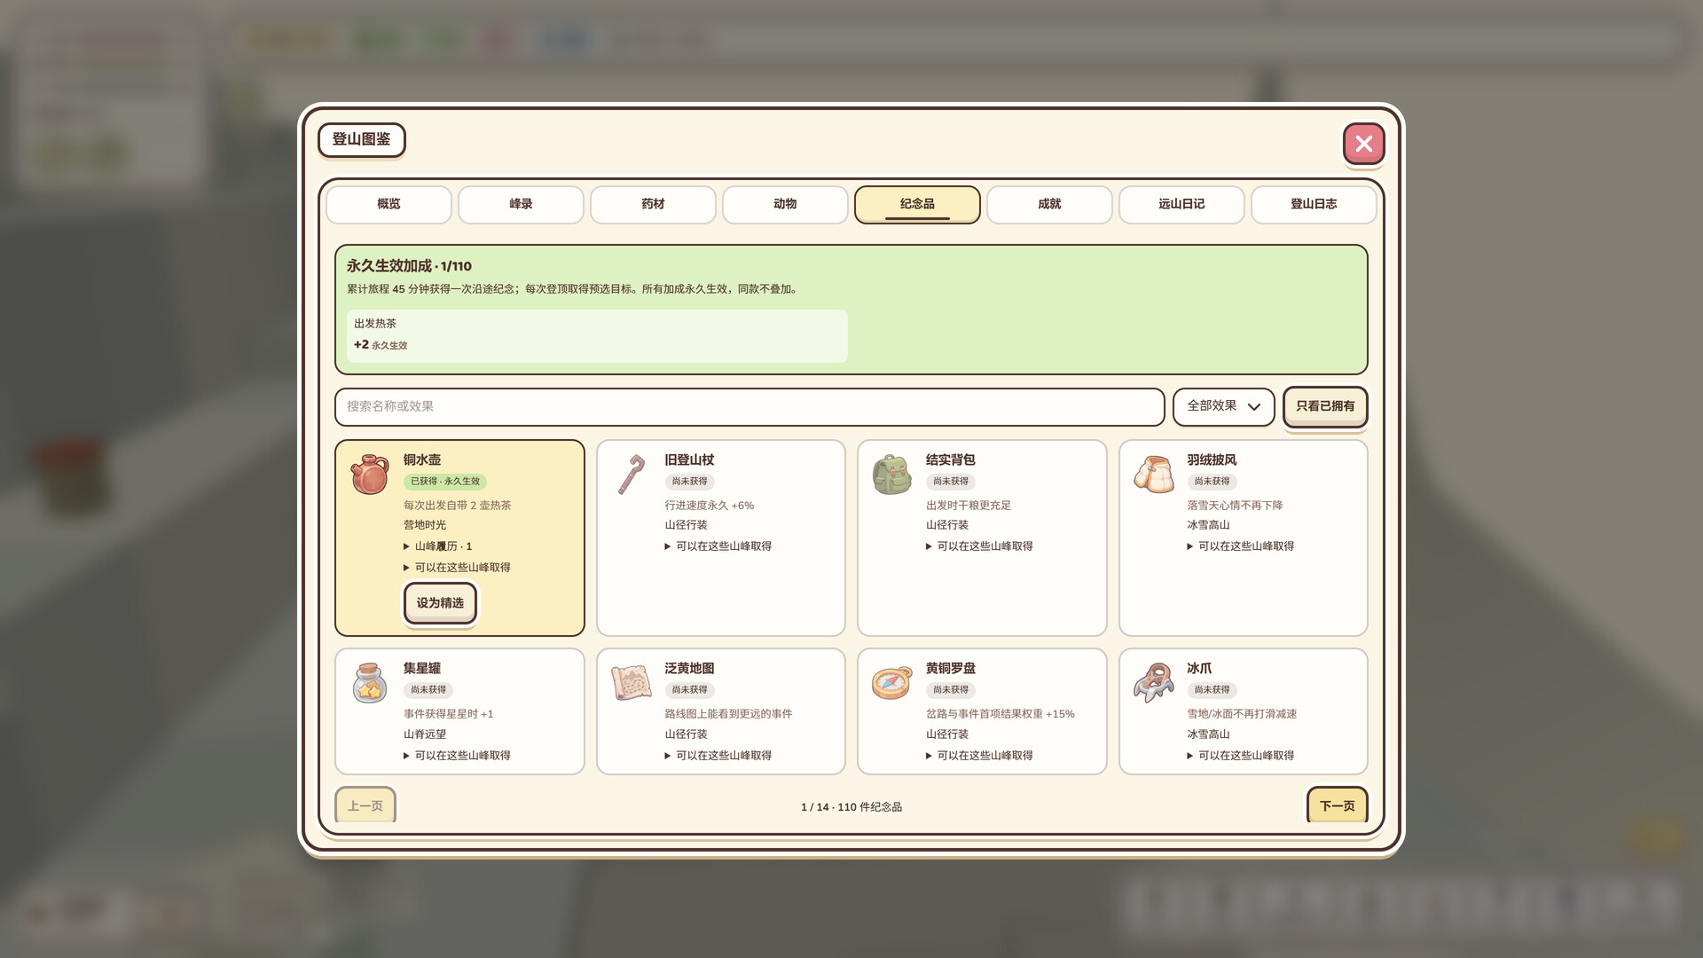
Task: Click the 黄铜罗盘 brass compass icon
Action: [x=892, y=683]
